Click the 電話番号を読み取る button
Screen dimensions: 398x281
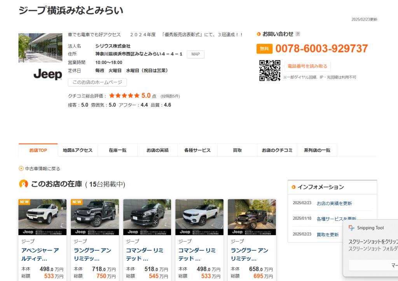(307, 66)
